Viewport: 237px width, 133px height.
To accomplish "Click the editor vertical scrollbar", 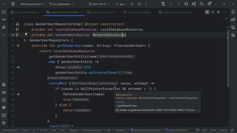I will tap(228, 58).
